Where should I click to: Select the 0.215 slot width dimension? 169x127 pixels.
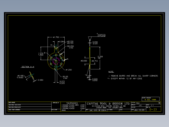click(62, 81)
